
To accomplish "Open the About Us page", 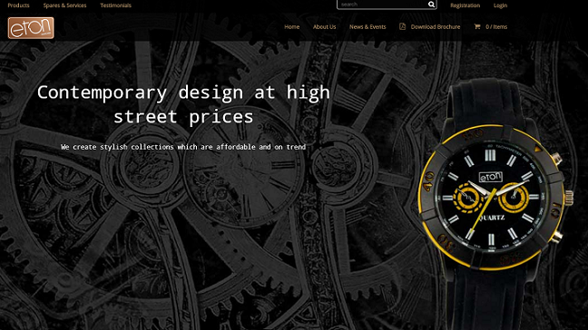I will tap(324, 26).
